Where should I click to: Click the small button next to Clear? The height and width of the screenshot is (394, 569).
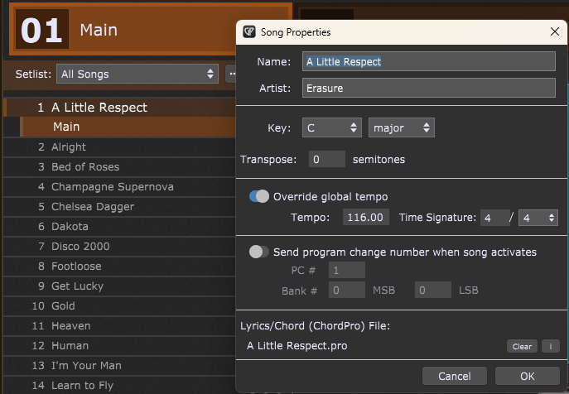click(551, 346)
